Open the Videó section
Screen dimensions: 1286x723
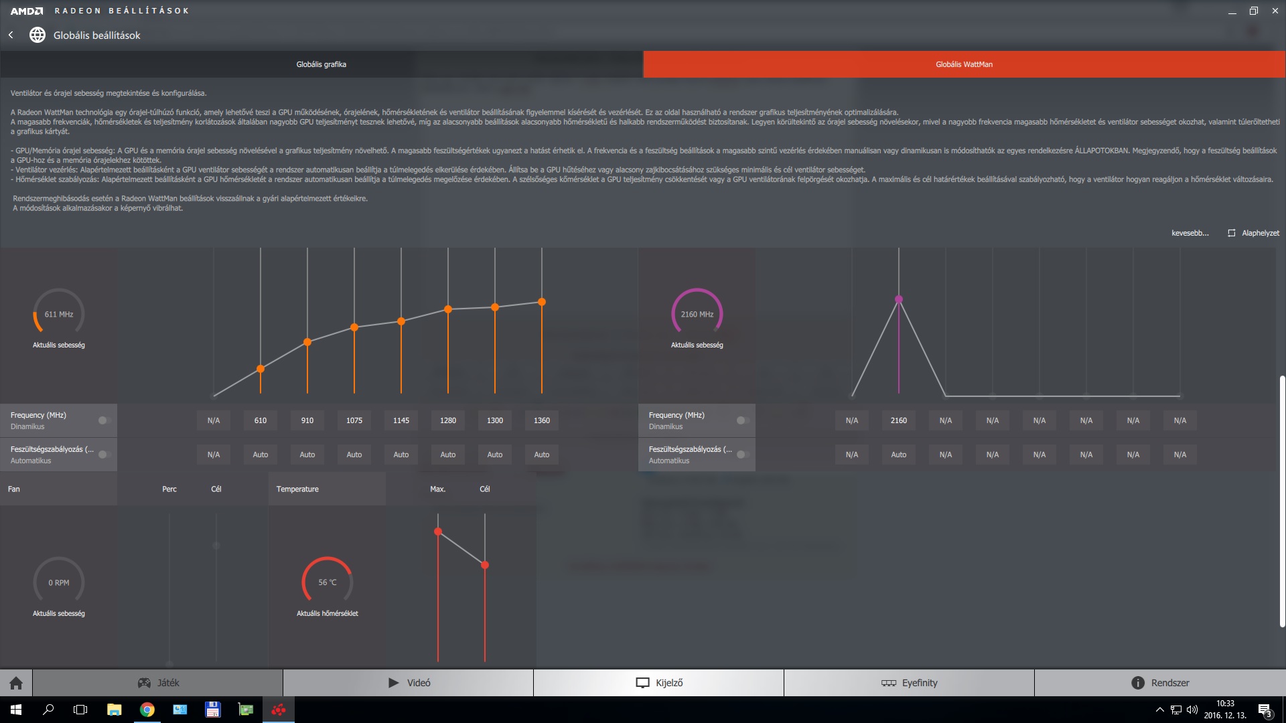[x=408, y=683]
